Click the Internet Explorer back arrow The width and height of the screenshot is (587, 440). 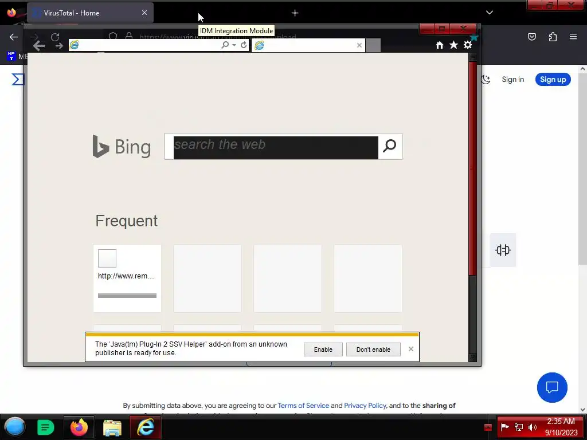(39, 46)
